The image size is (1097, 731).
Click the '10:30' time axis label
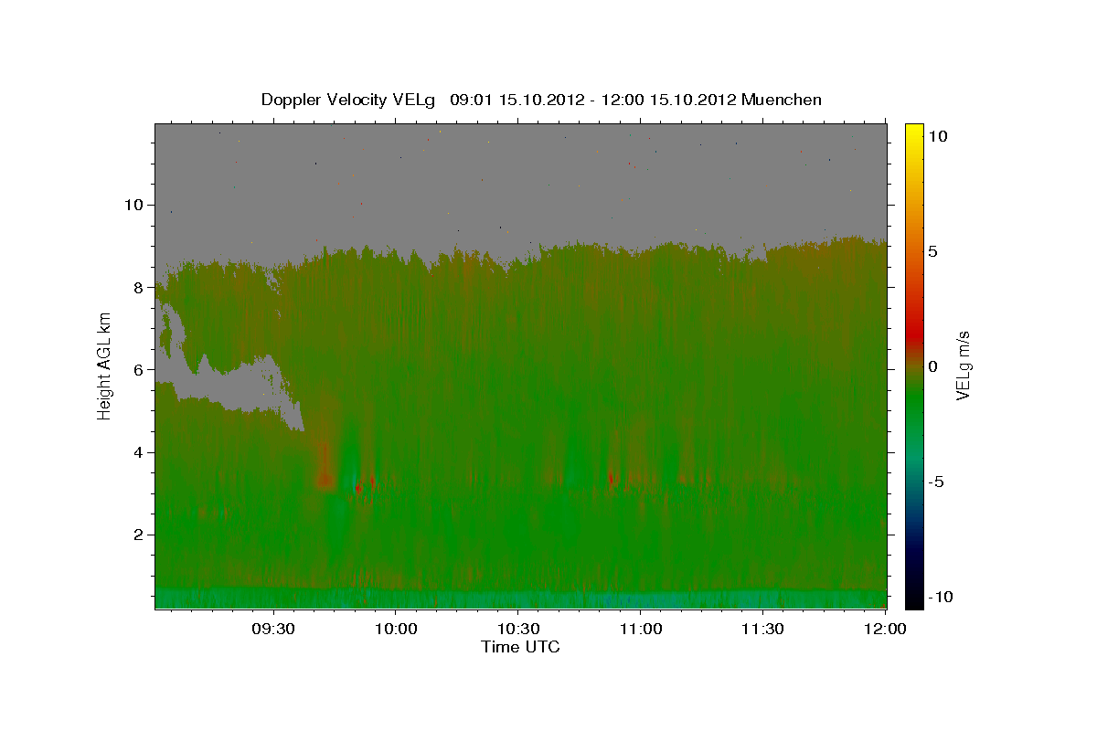pos(518,629)
